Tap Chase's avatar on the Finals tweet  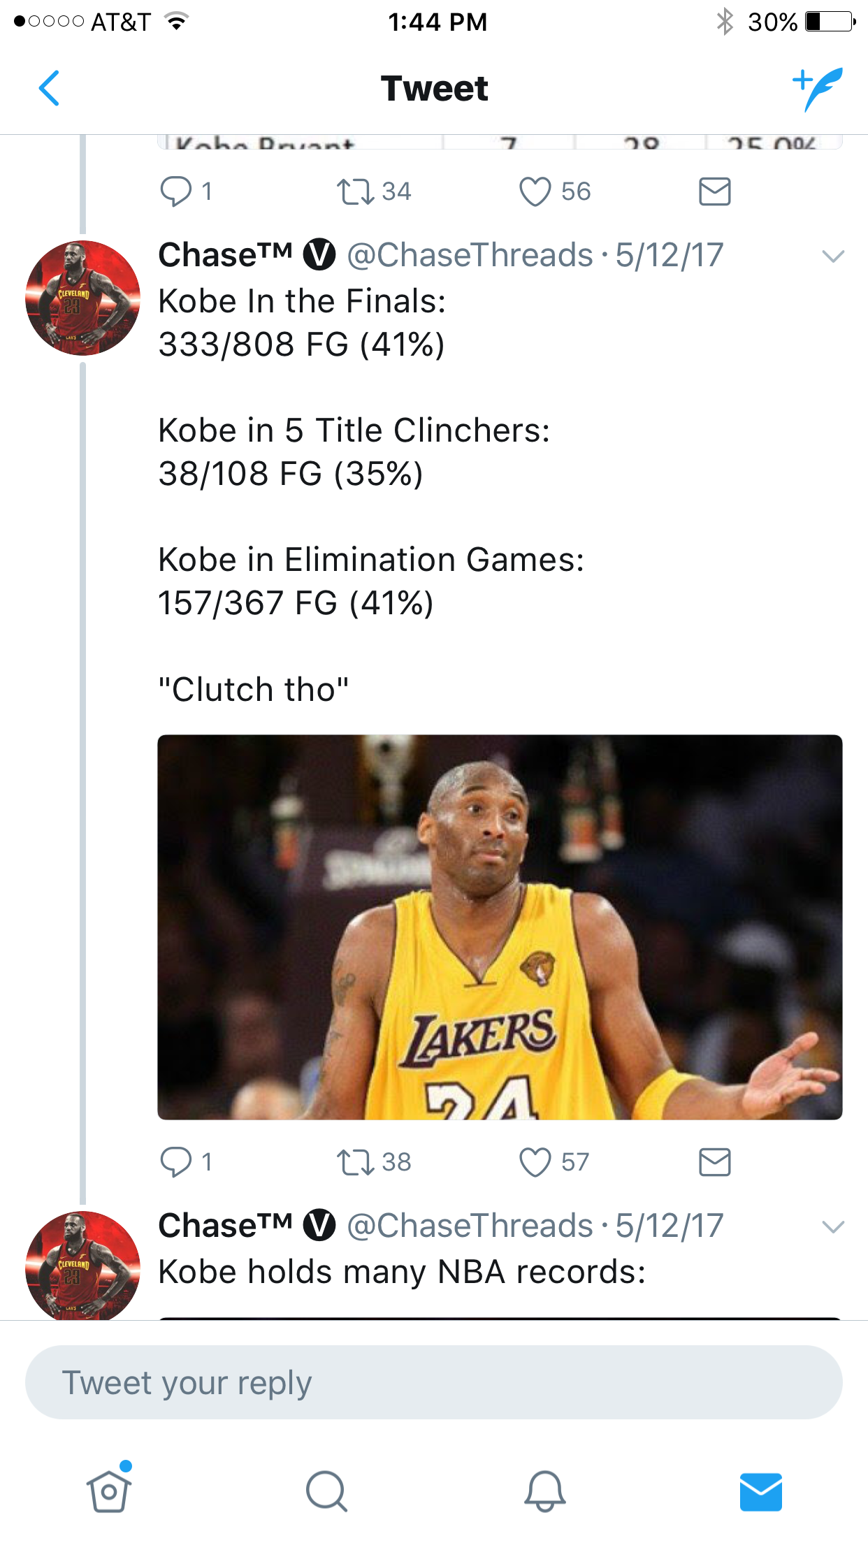[x=82, y=298]
